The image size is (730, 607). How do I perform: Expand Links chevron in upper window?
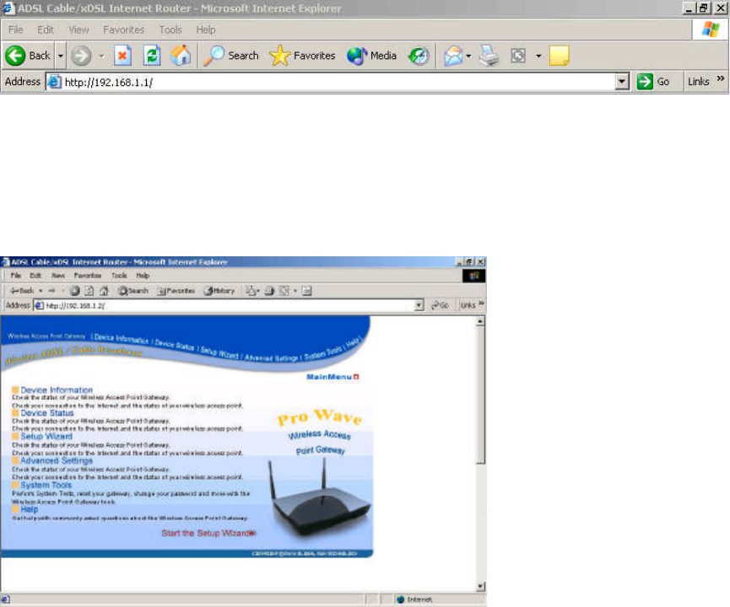click(x=720, y=78)
